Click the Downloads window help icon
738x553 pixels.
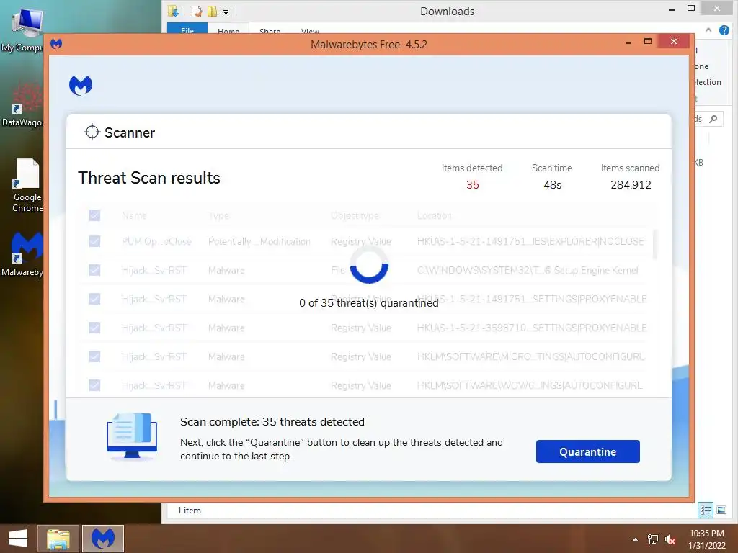[724, 30]
